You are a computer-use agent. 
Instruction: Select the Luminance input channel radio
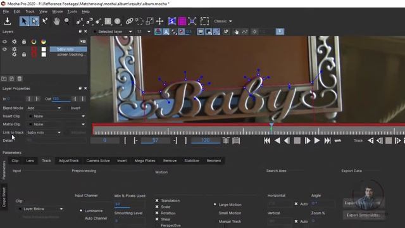pos(81,211)
